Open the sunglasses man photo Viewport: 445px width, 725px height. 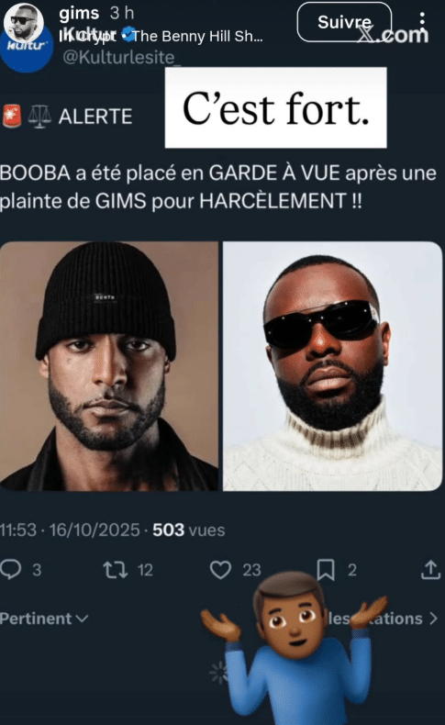point(333,366)
